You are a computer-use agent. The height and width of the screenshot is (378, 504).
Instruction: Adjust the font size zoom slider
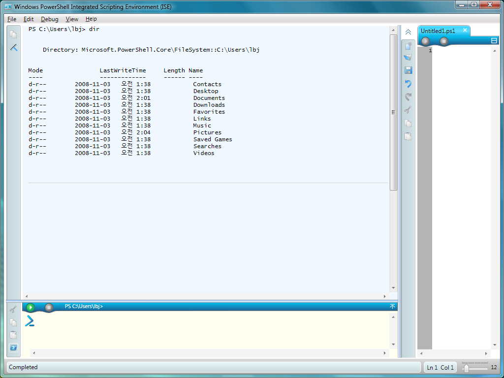(x=467, y=368)
